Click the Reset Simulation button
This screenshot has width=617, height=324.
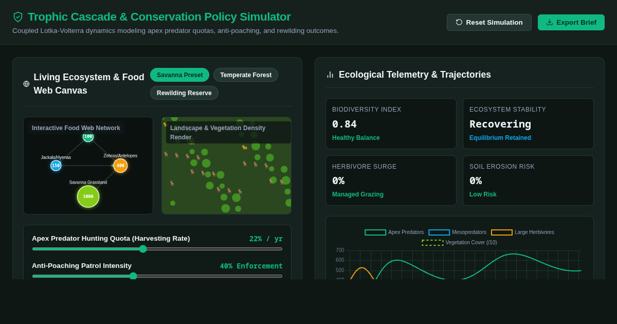tap(489, 22)
